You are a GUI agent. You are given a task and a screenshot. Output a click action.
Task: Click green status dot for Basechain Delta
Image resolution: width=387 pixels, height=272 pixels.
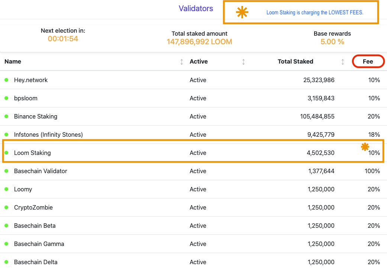pyautogui.click(x=6, y=262)
